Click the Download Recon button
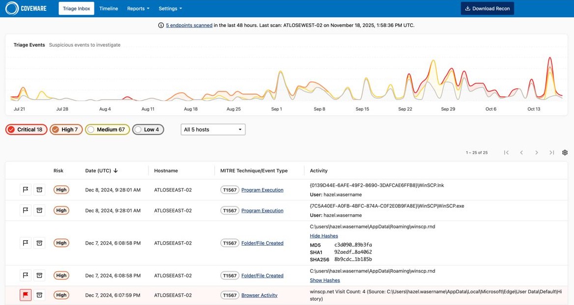This screenshot has height=305, width=574. pyautogui.click(x=487, y=8)
